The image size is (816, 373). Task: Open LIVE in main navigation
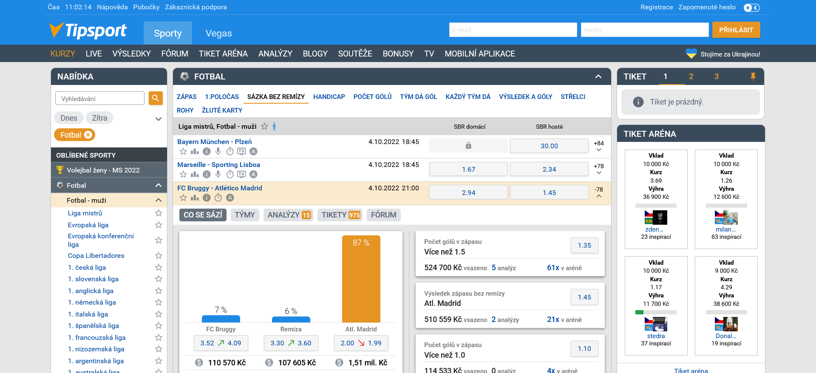tap(93, 54)
